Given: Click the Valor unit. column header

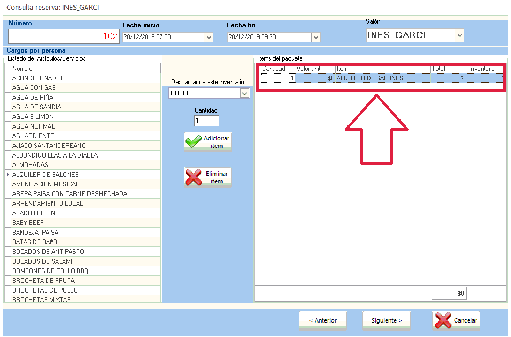Looking at the screenshot, I should pos(315,69).
